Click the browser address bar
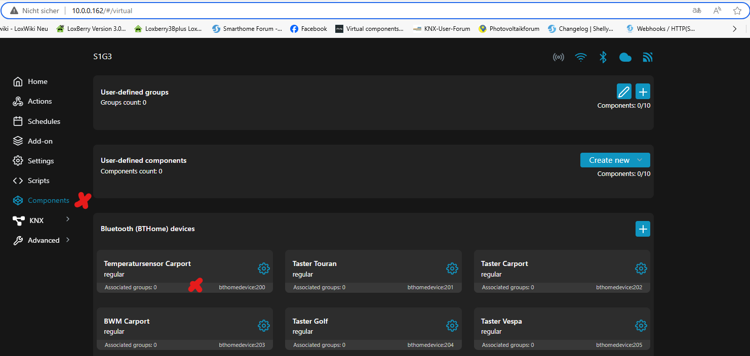The height and width of the screenshot is (356, 750). pyautogui.click(x=354, y=10)
